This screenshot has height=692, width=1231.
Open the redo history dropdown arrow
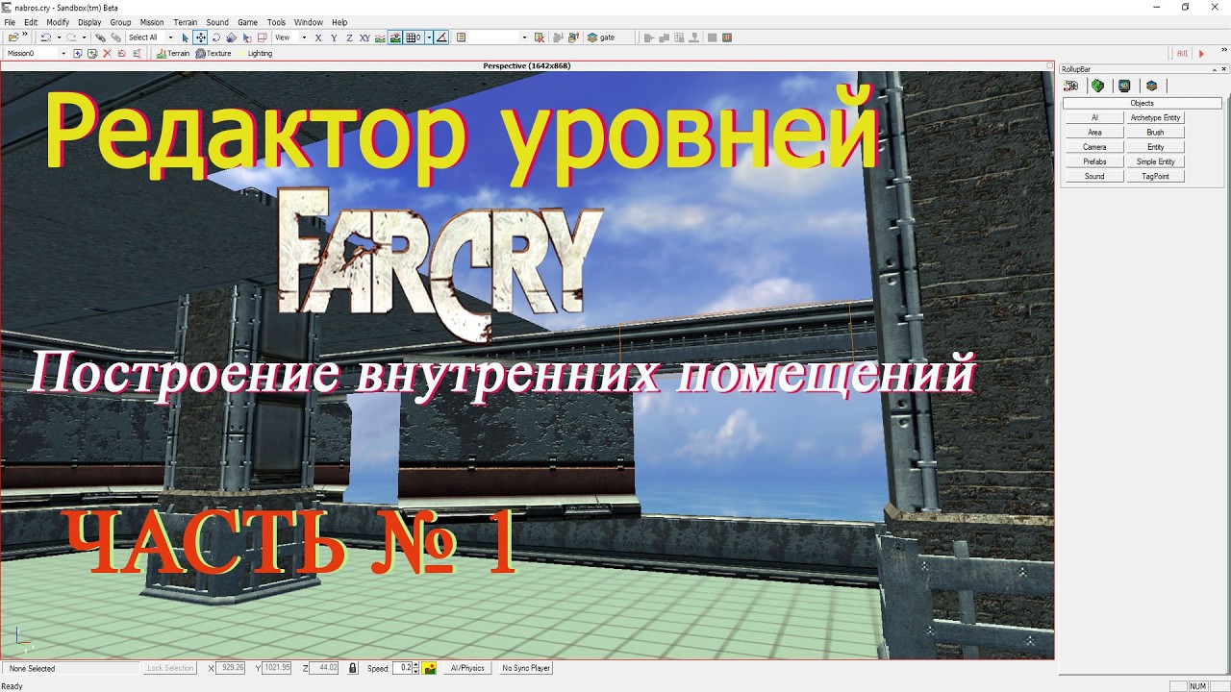click(x=84, y=37)
